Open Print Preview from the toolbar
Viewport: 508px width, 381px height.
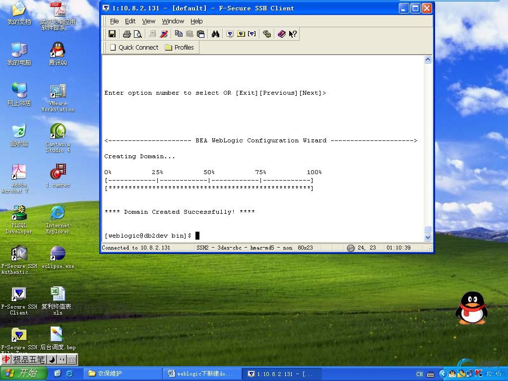[137, 34]
